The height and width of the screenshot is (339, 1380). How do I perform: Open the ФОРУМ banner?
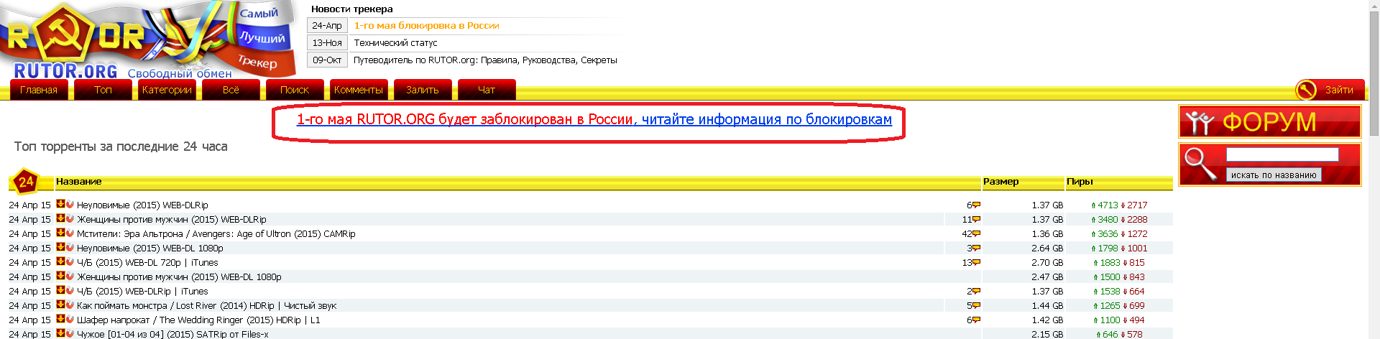pyautogui.click(x=1270, y=122)
